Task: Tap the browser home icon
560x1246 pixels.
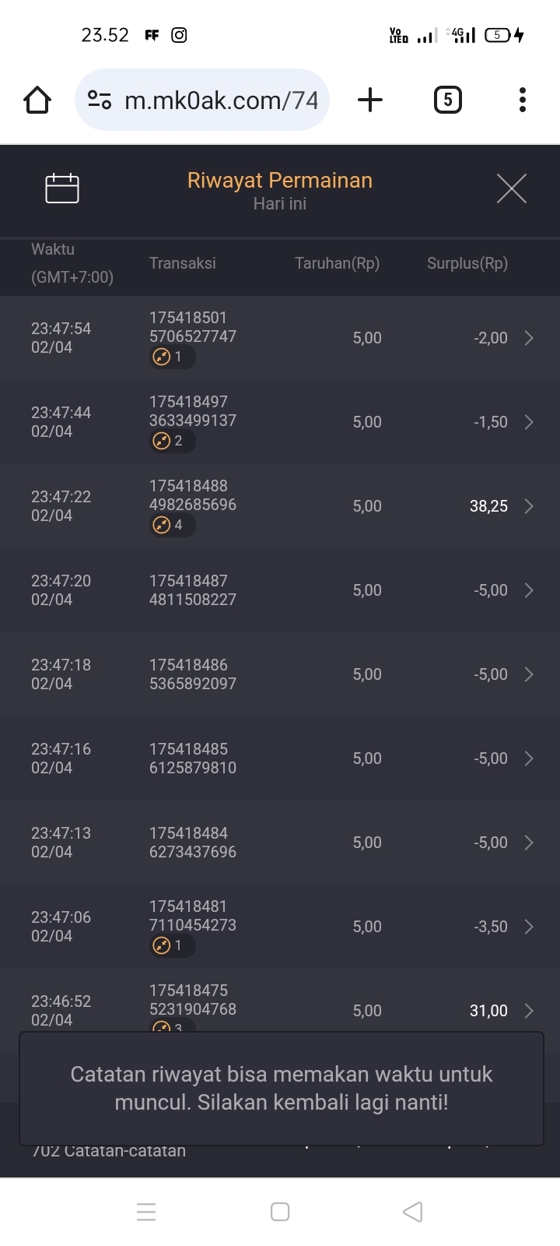Action: [37, 100]
